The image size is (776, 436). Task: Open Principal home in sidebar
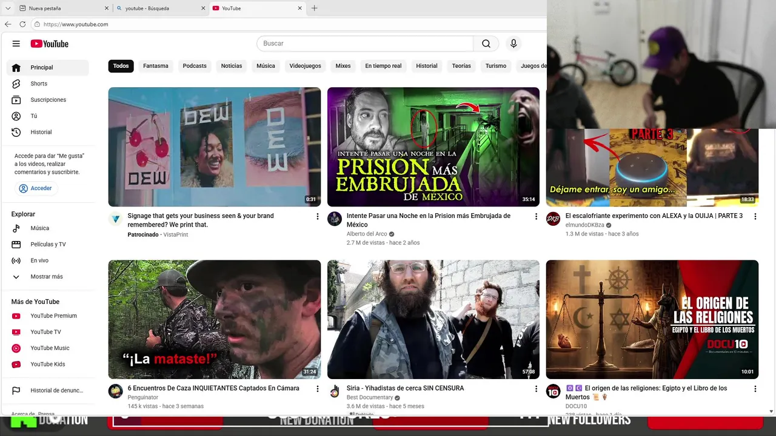(x=48, y=68)
